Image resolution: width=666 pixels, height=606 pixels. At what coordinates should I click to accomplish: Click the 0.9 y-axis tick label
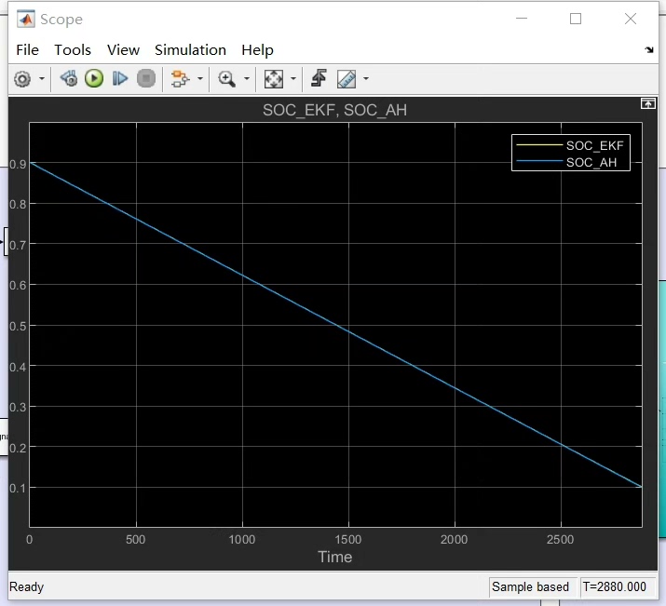[18, 164]
